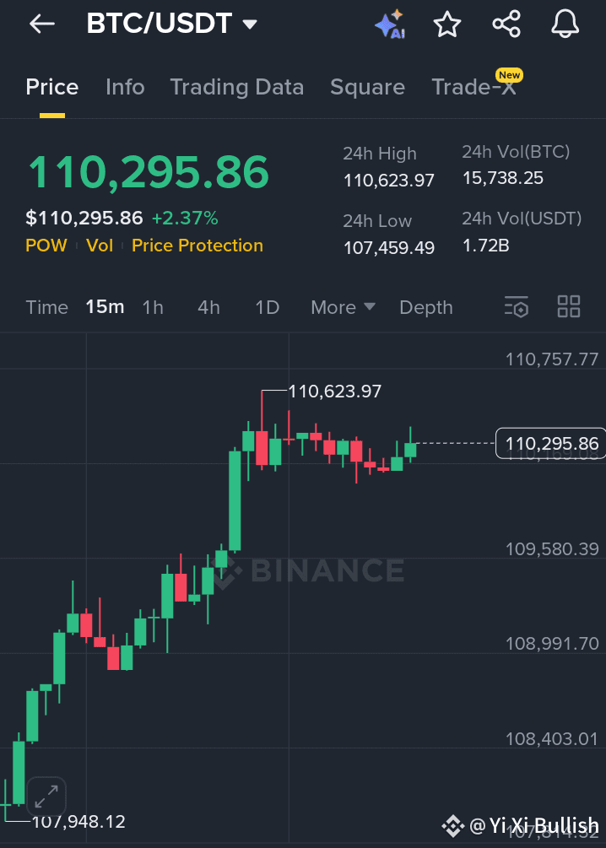Switch the chart to 1h interval
Image resolution: width=606 pixels, height=848 pixels.
click(153, 307)
